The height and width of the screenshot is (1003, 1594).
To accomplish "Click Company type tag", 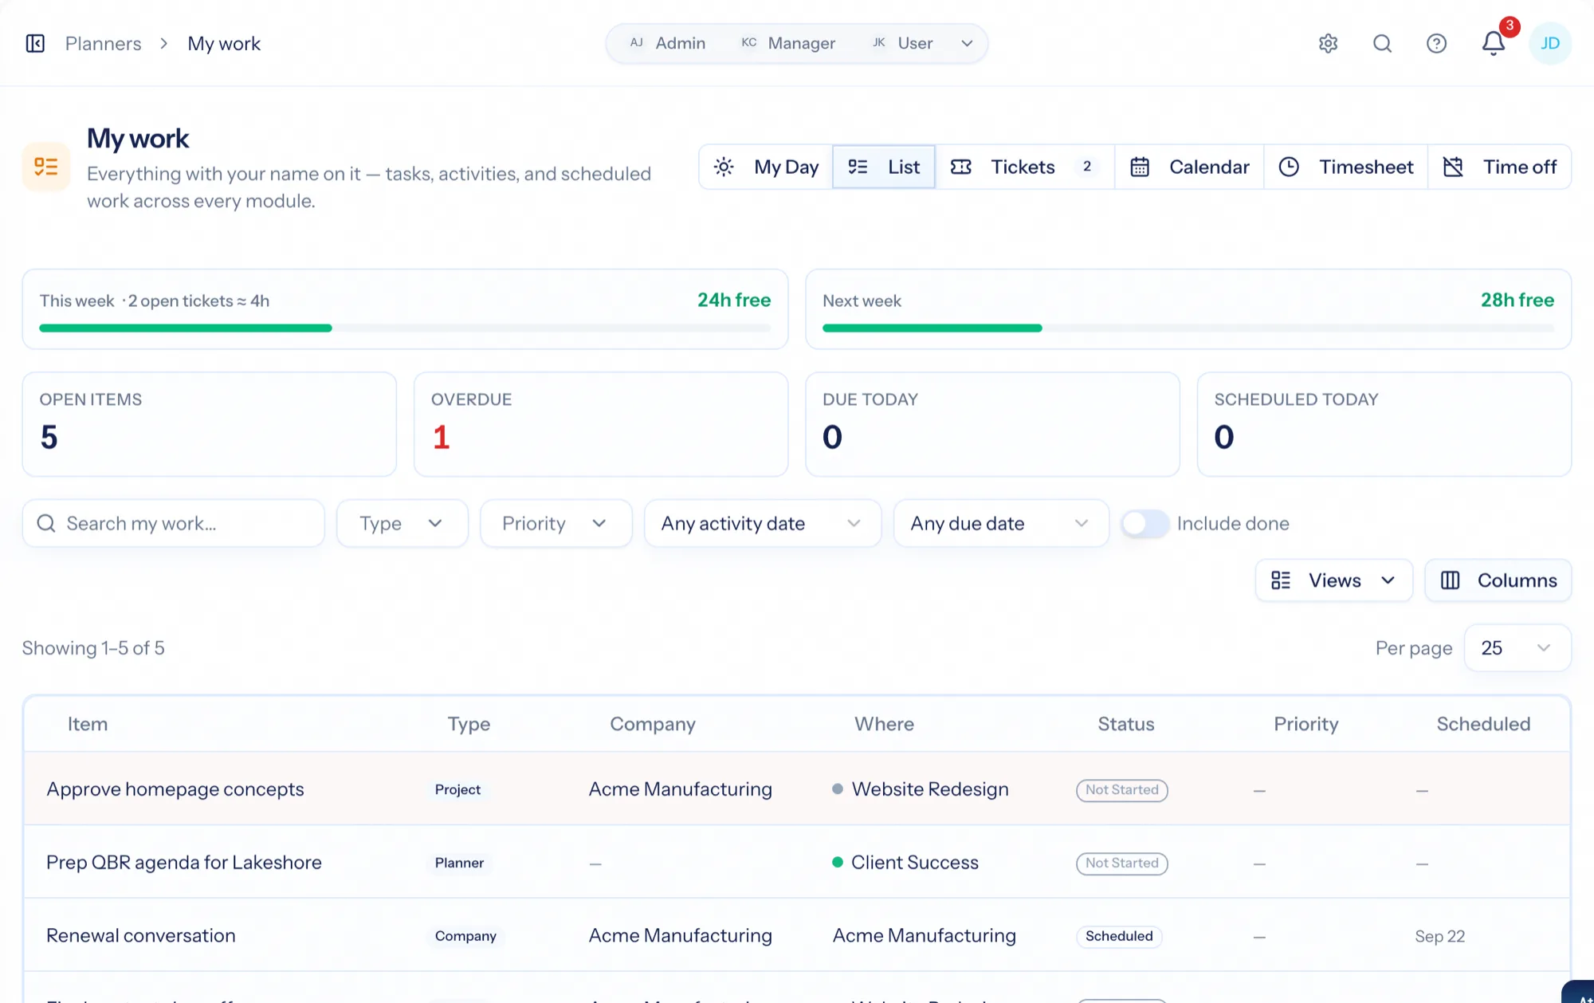I will pos(465,936).
